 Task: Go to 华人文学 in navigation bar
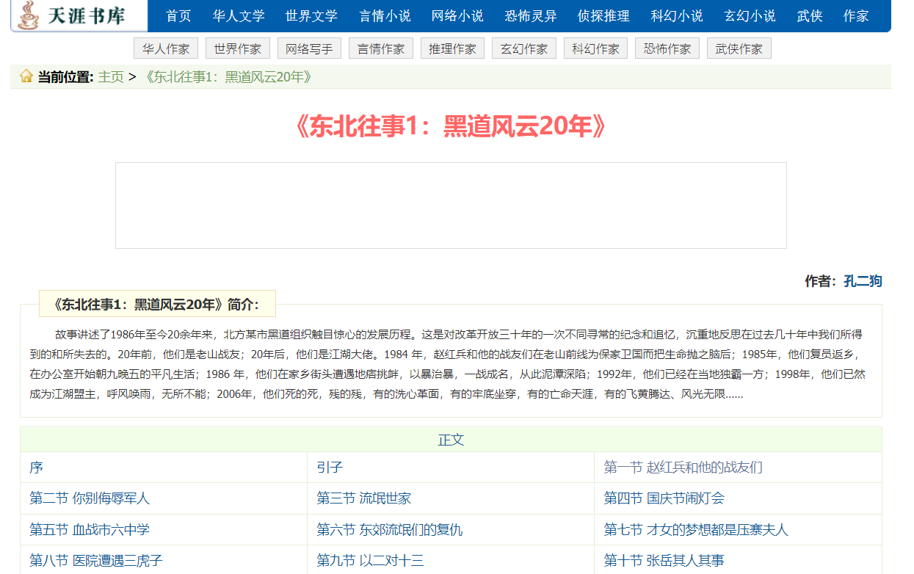[x=238, y=16]
